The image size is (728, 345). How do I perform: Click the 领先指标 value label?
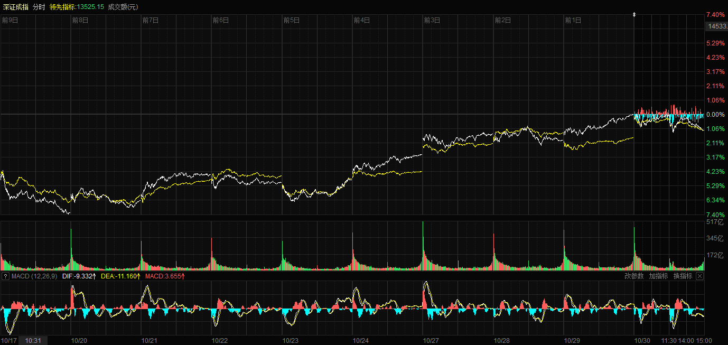tap(77, 7)
